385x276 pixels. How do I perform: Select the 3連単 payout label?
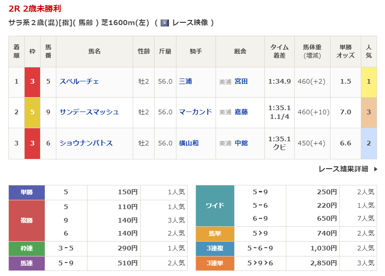tap(215, 263)
